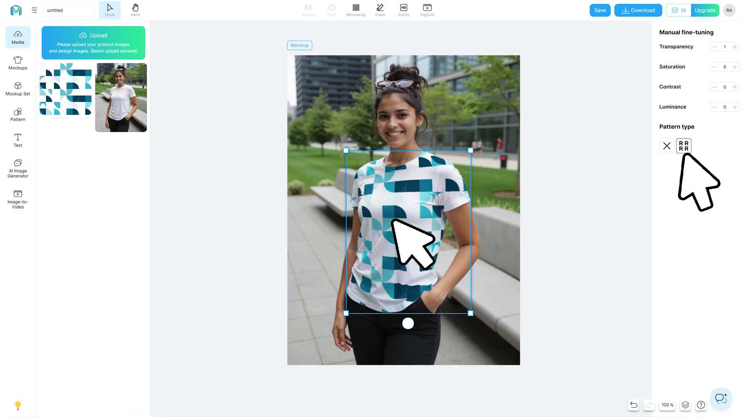Screen dimensions: 742x417
Task: Increase the Transparency value
Action: (735, 47)
